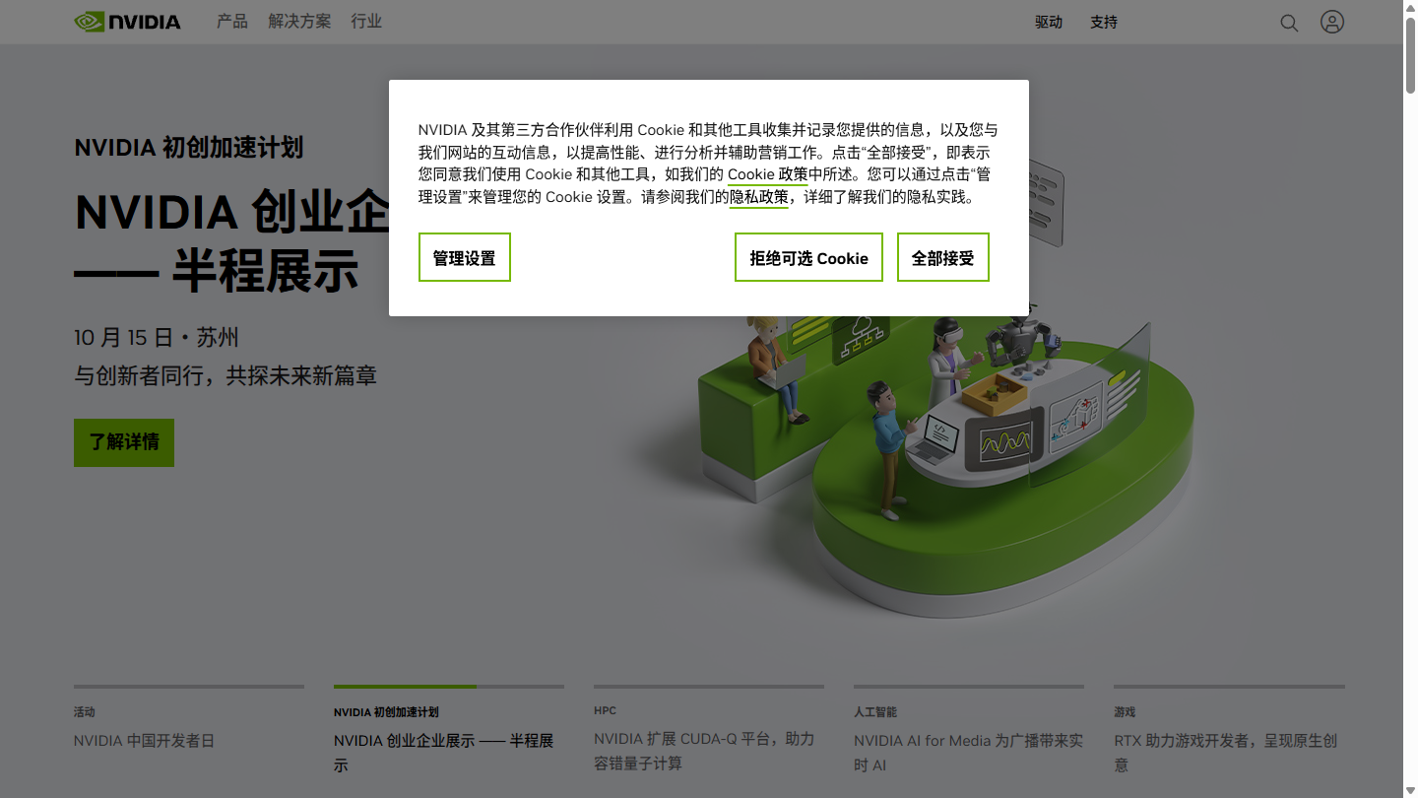Viewport: 1418px width, 798px height.
Task: Click the progress bar above HPC
Action: (709, 687)
